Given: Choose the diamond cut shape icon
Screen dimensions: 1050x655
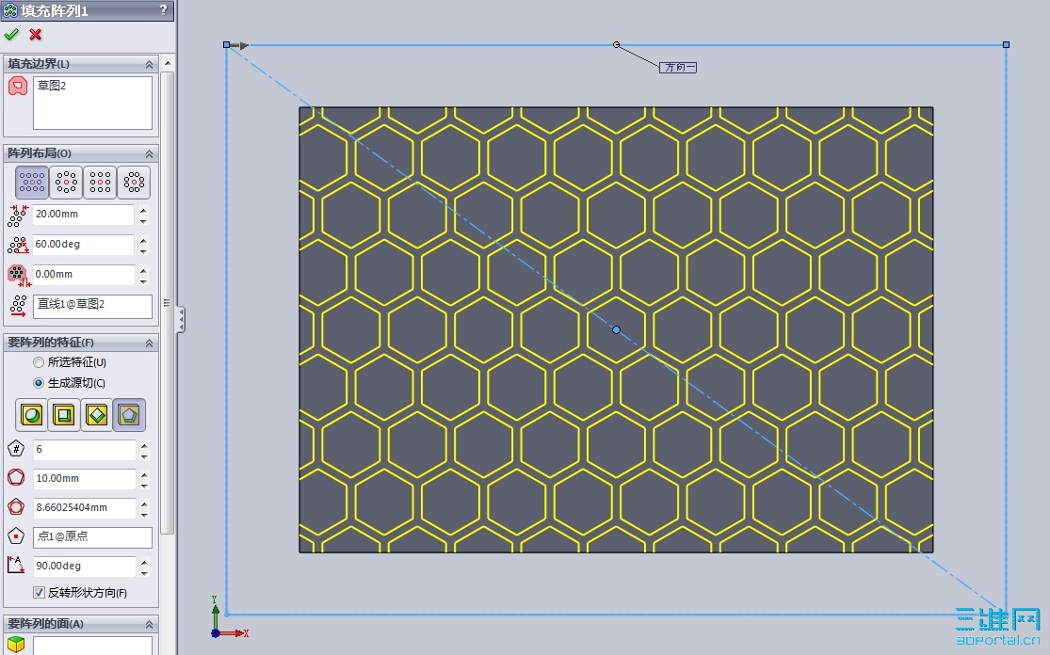Looking at the screenshot, I should pyautogui.click(x=97, y=415).
